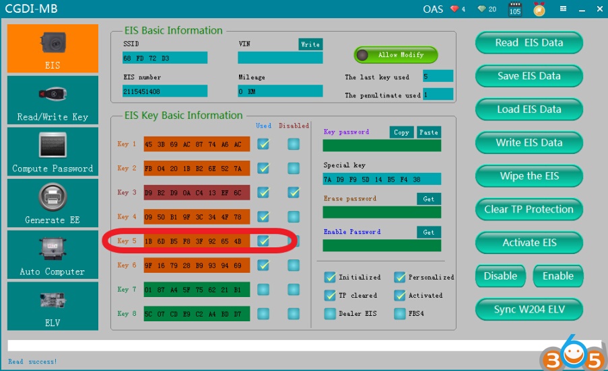
Task: Get the Erase password
Action: 429,199
